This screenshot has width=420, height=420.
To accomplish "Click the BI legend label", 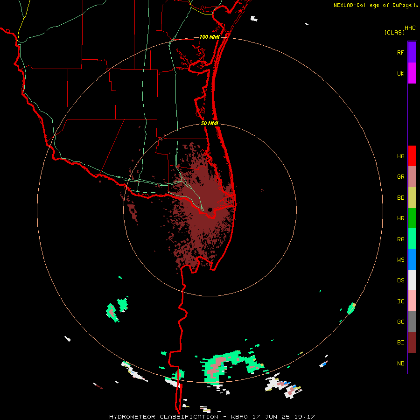I will tap(400, 343).
